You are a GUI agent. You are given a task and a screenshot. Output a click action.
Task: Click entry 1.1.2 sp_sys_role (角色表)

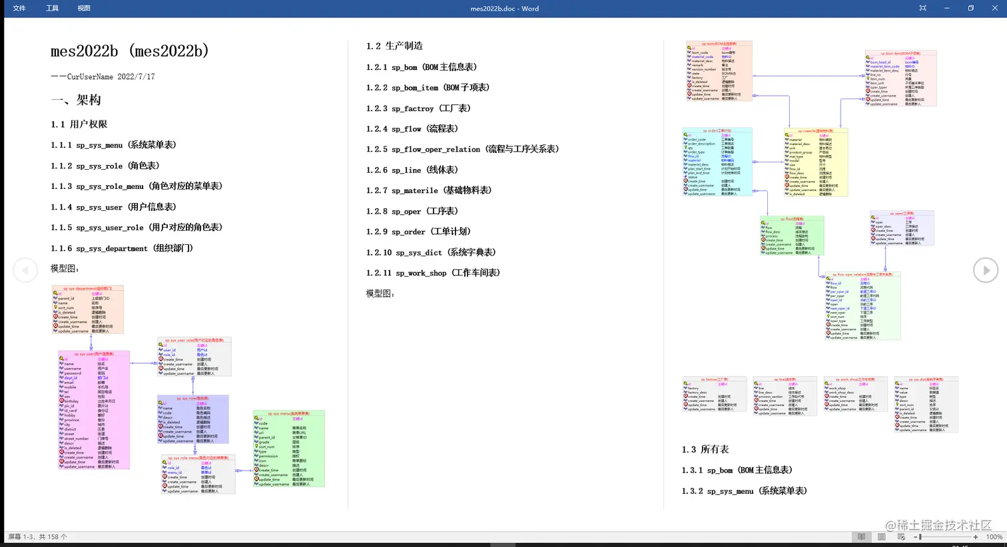pyautogui.click(x=105, y=166)
